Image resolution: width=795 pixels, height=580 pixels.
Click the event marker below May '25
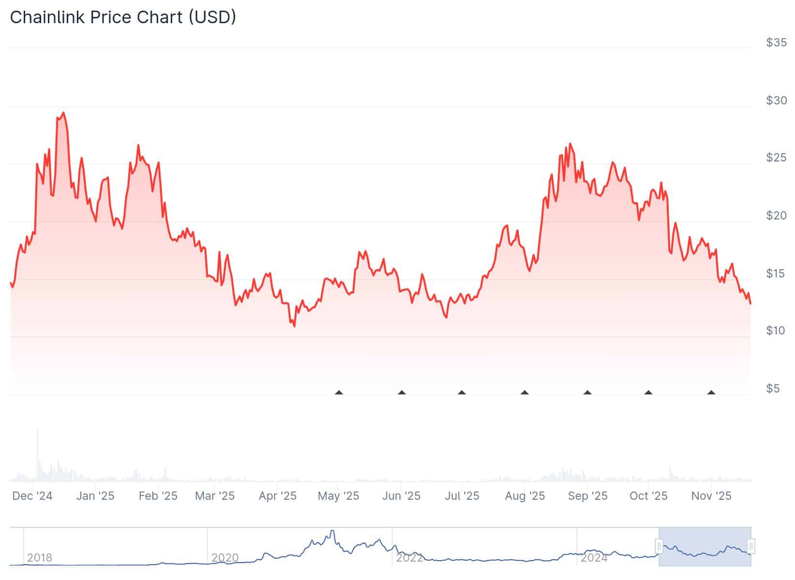pyautogui.click(x=339, y=393)
